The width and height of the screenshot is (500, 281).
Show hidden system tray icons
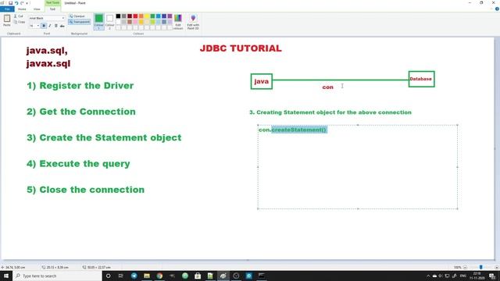[428, 276]
